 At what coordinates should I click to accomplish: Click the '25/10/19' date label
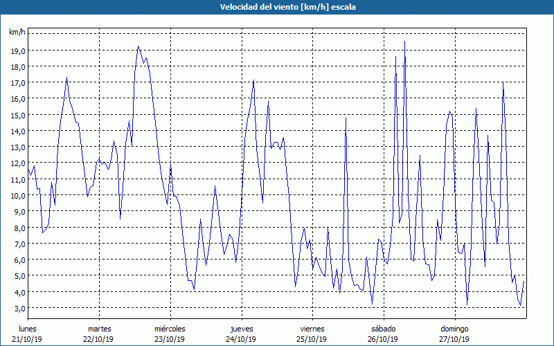[312, 339]
